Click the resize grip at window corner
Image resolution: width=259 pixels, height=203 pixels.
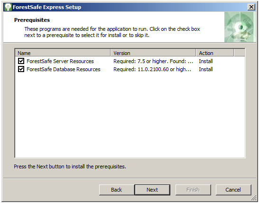coord(253,198)
